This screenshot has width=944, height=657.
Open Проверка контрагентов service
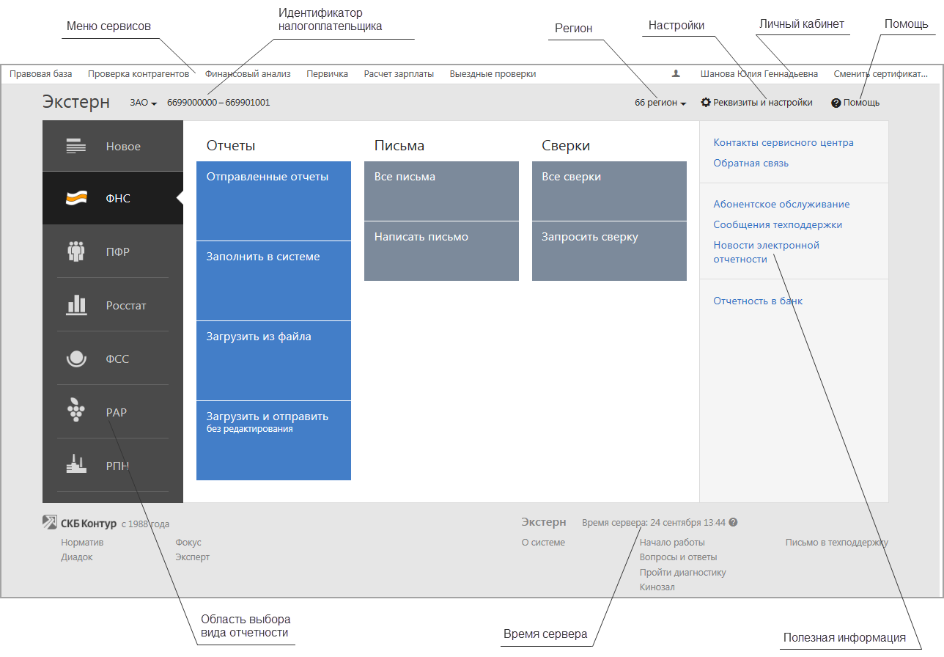tap(139, 74)
